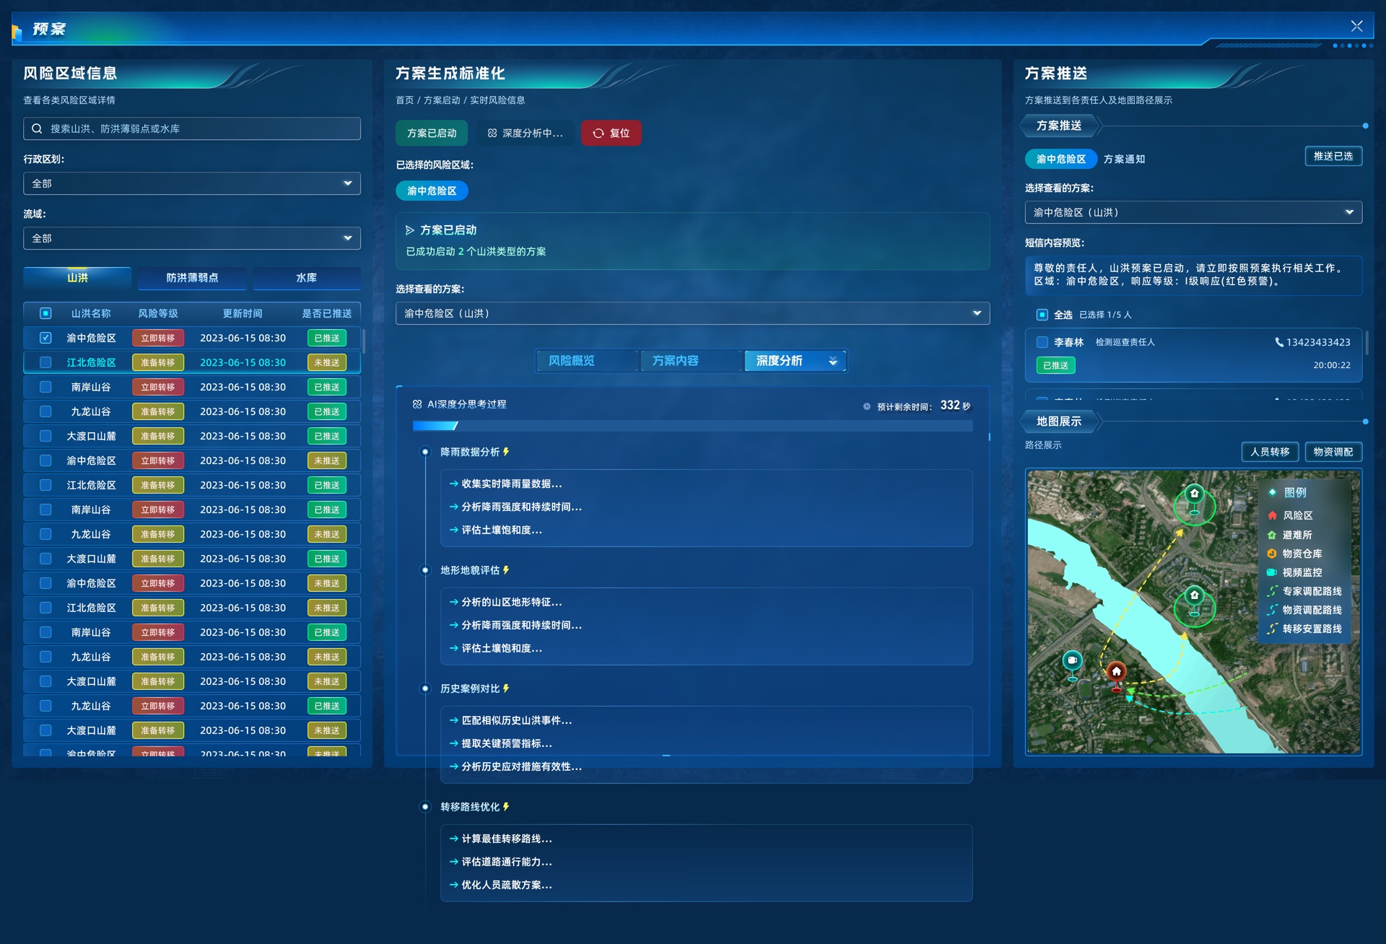Click the reset icon in 复位 button
This screenshot has width=1386, height=944.
point(598,134)
